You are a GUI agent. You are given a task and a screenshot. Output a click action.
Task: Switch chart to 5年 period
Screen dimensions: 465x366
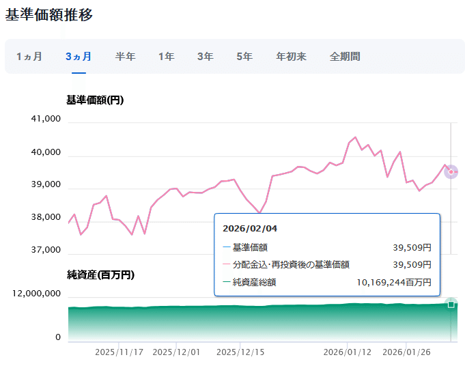244,57
